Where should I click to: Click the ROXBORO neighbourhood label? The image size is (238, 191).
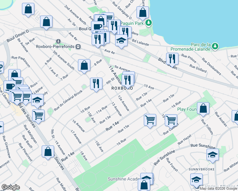[122, 88]
